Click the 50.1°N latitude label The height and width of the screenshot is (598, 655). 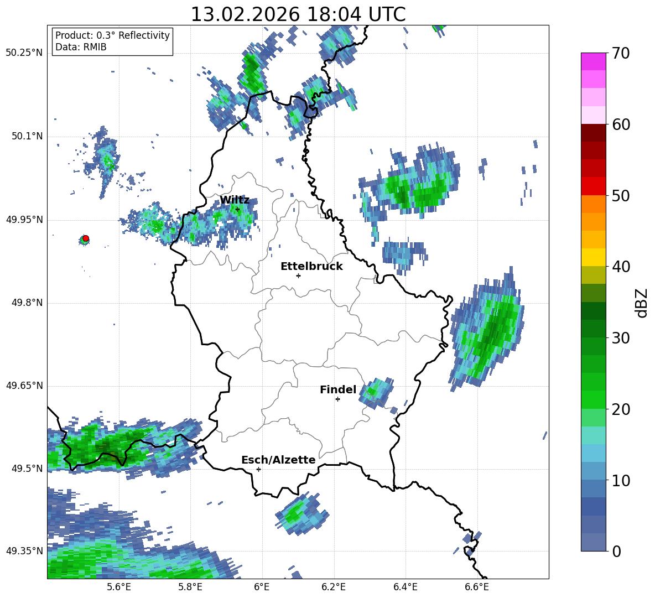point(27,136)
